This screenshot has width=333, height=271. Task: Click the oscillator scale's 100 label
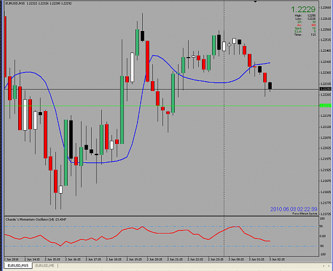tap(322, 219)
